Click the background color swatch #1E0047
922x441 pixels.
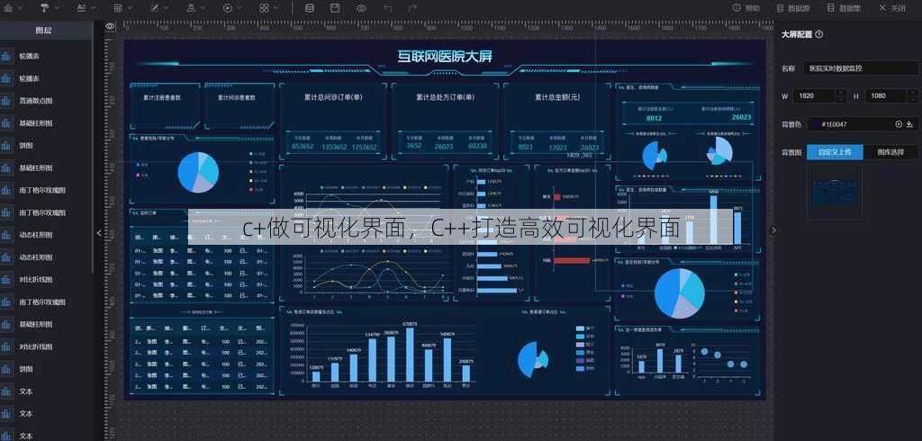click(814, 124)
